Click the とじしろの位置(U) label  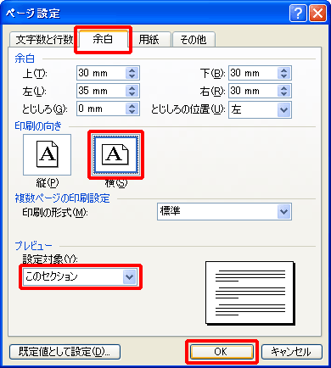[188, 109]
